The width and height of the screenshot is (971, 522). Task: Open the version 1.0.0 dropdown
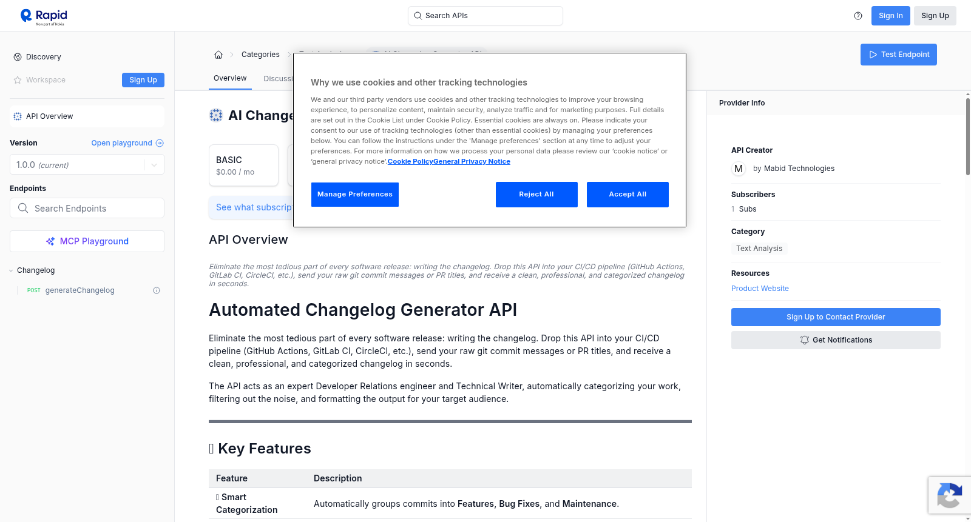coord(87,165)
